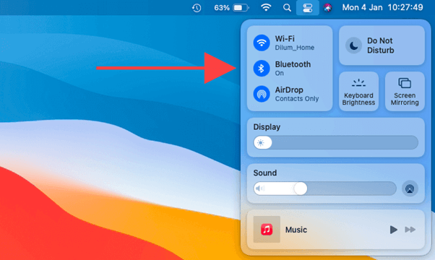Open Siri from the menu bar
Screen dimensions: 435x260
(327, 8)
